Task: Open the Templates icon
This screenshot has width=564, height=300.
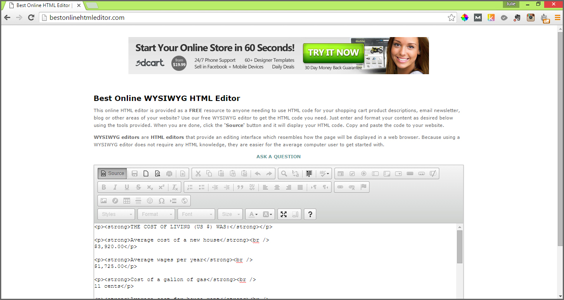Action: click(183, 173)
